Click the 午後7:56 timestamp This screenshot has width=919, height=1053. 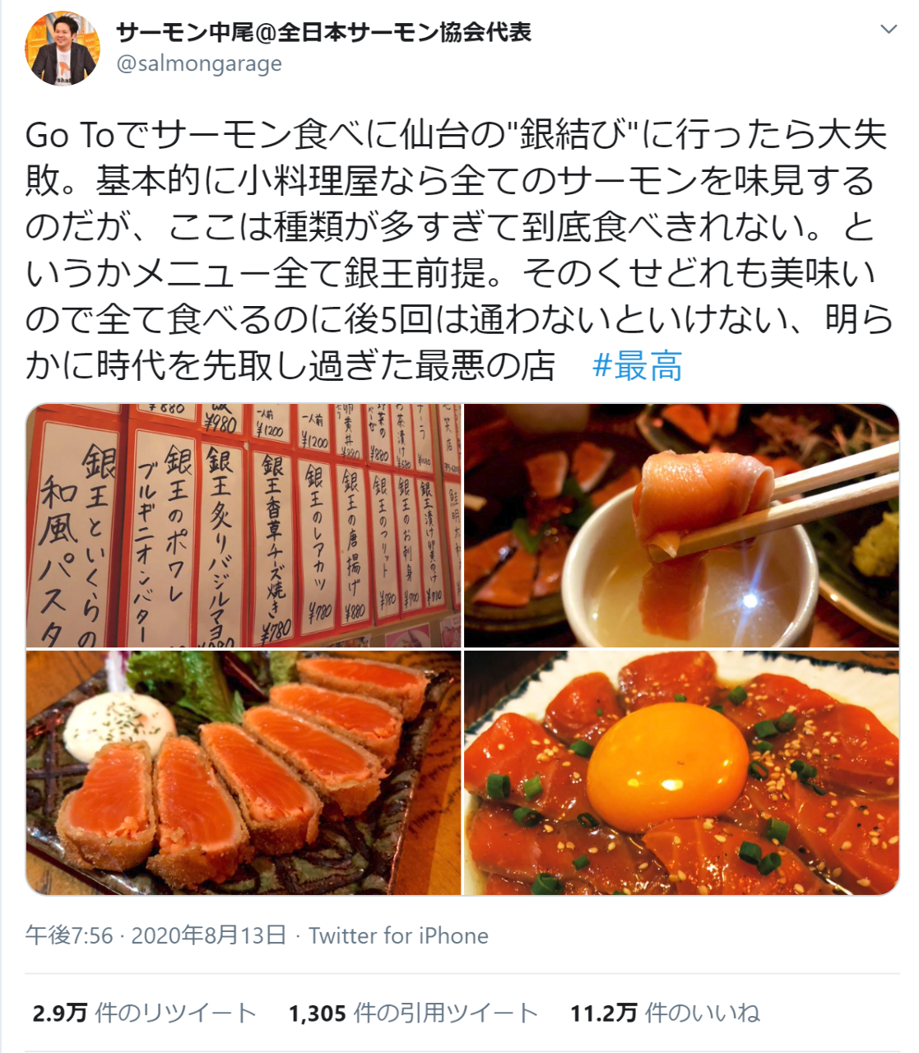pyautogui.click(x=69, y=935)
